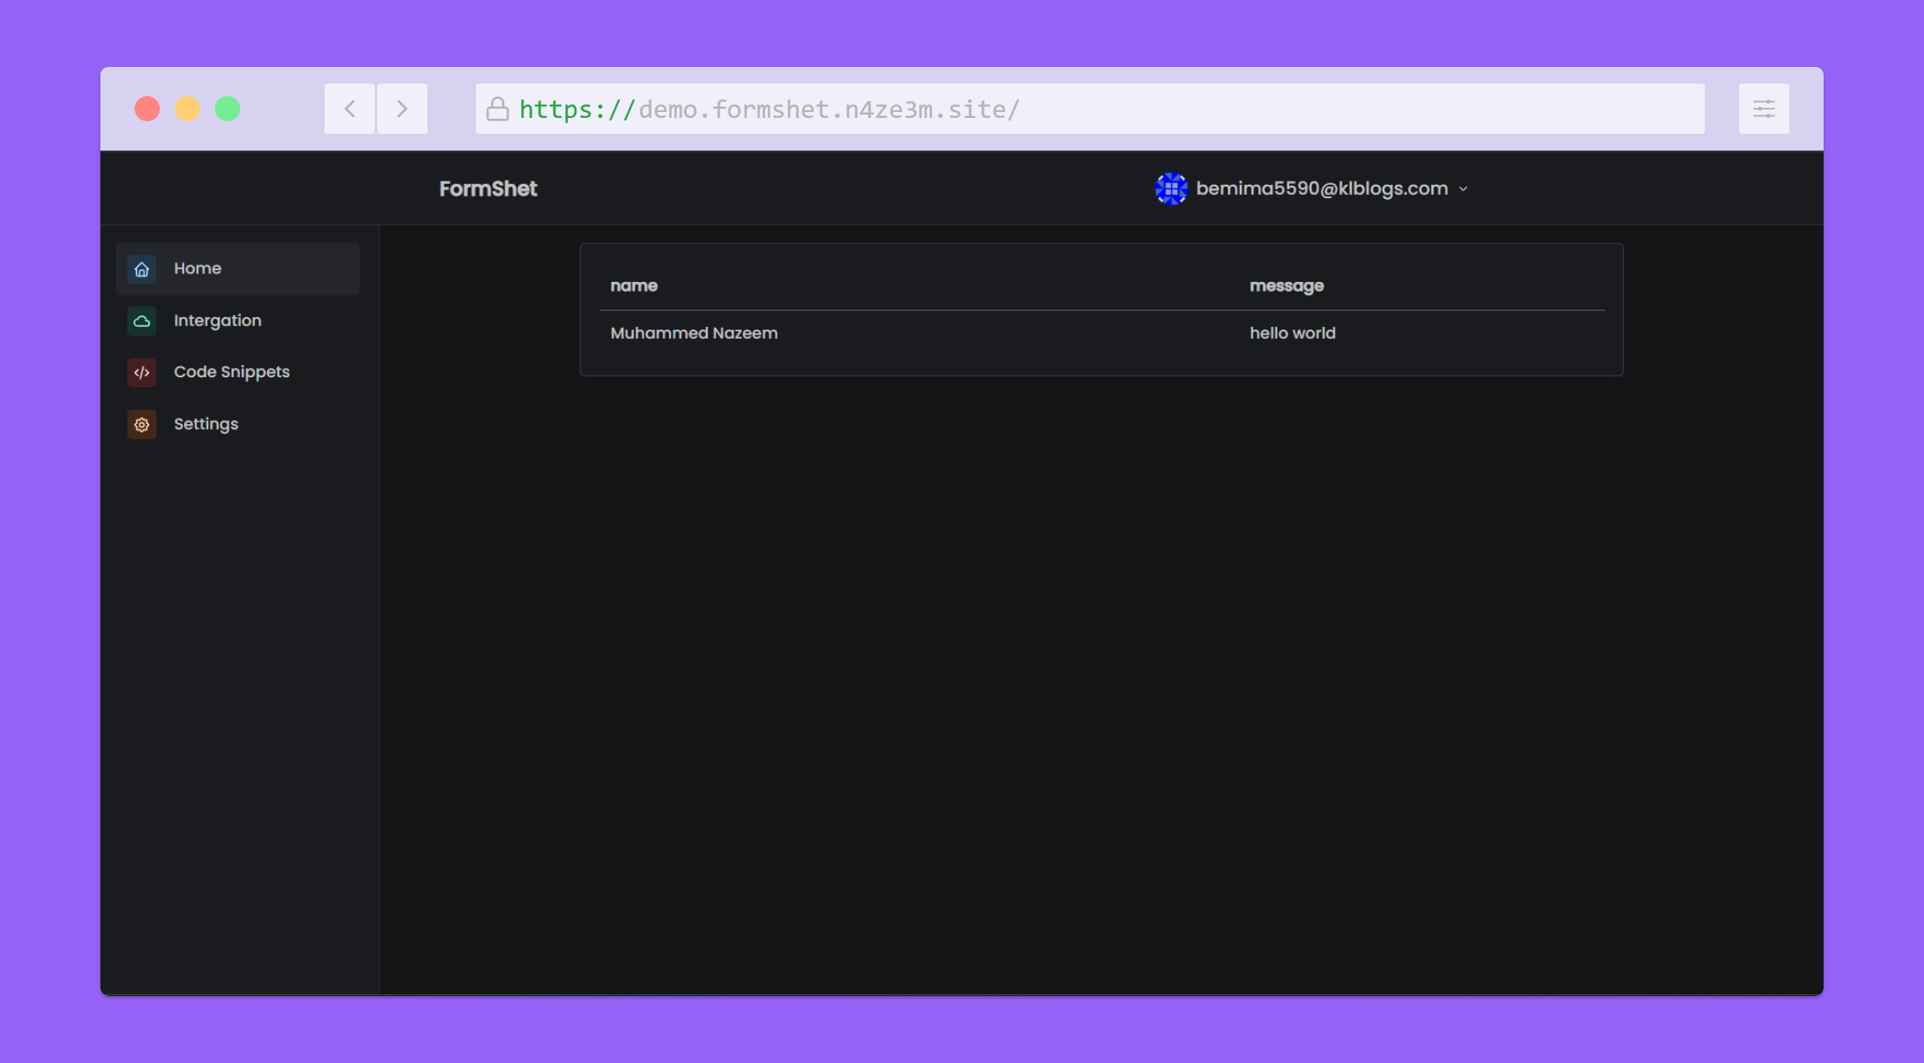Click the FormShet logo text
Image resolution: width=1924 pixels, height=1063 pixels.
(x=488, y=189)
